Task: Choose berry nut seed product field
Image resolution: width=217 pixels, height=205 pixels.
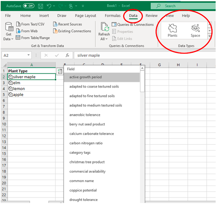Action: pyautogui.click(x=102, y=124)
